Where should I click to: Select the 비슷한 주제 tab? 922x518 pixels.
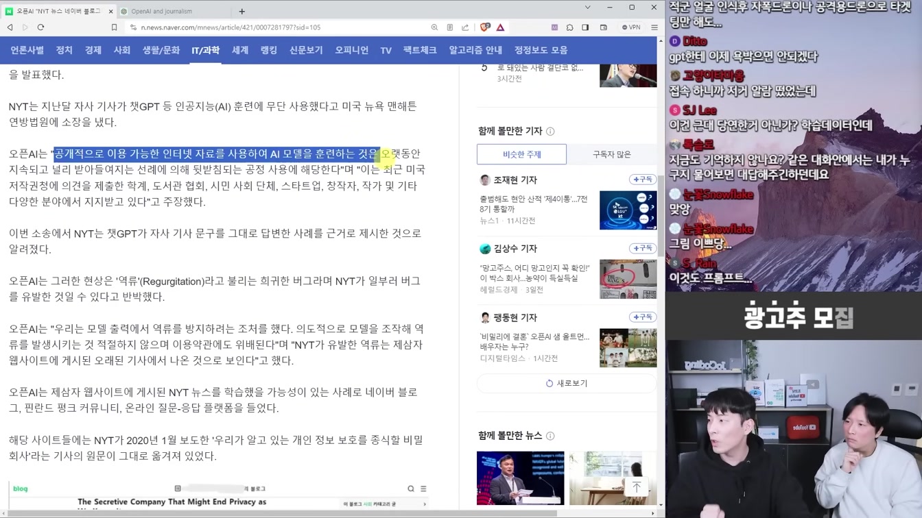(522, 154)
